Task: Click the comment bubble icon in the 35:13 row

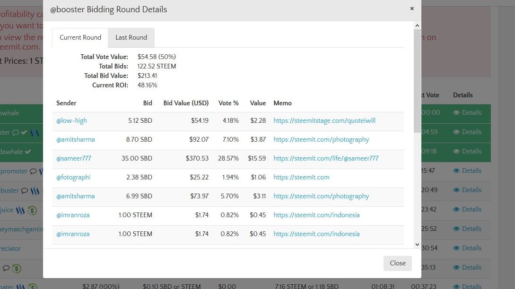Action: pyautogui.click(x=6, y=268)
